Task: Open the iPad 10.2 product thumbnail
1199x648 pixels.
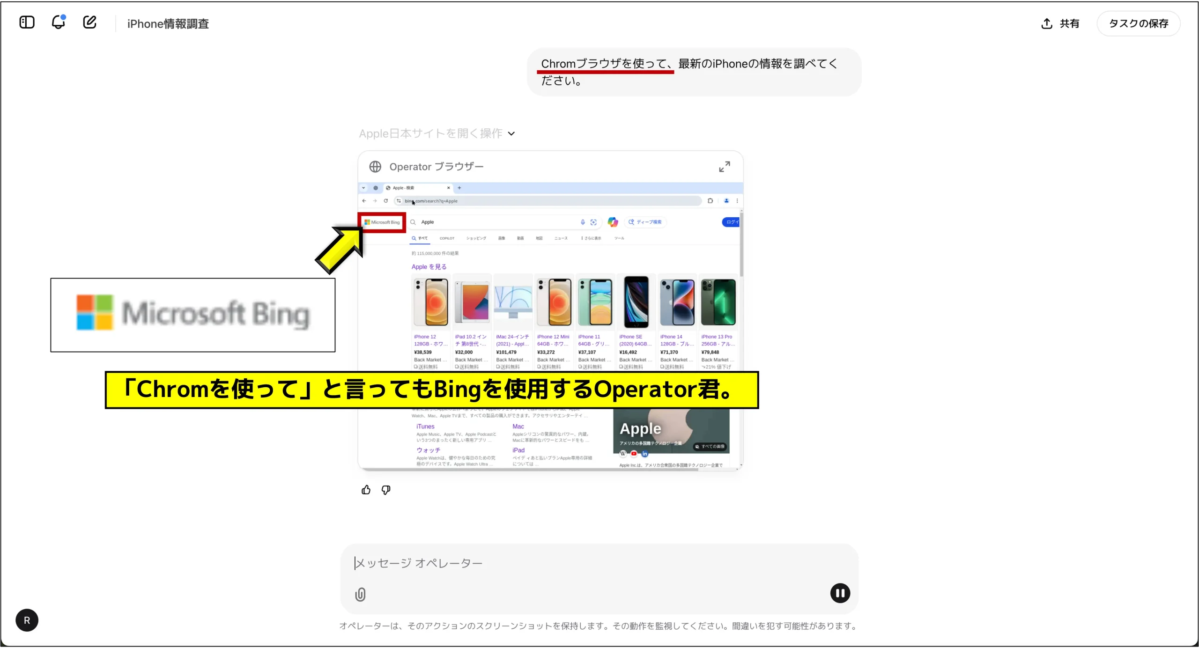Action: (472, 302)
